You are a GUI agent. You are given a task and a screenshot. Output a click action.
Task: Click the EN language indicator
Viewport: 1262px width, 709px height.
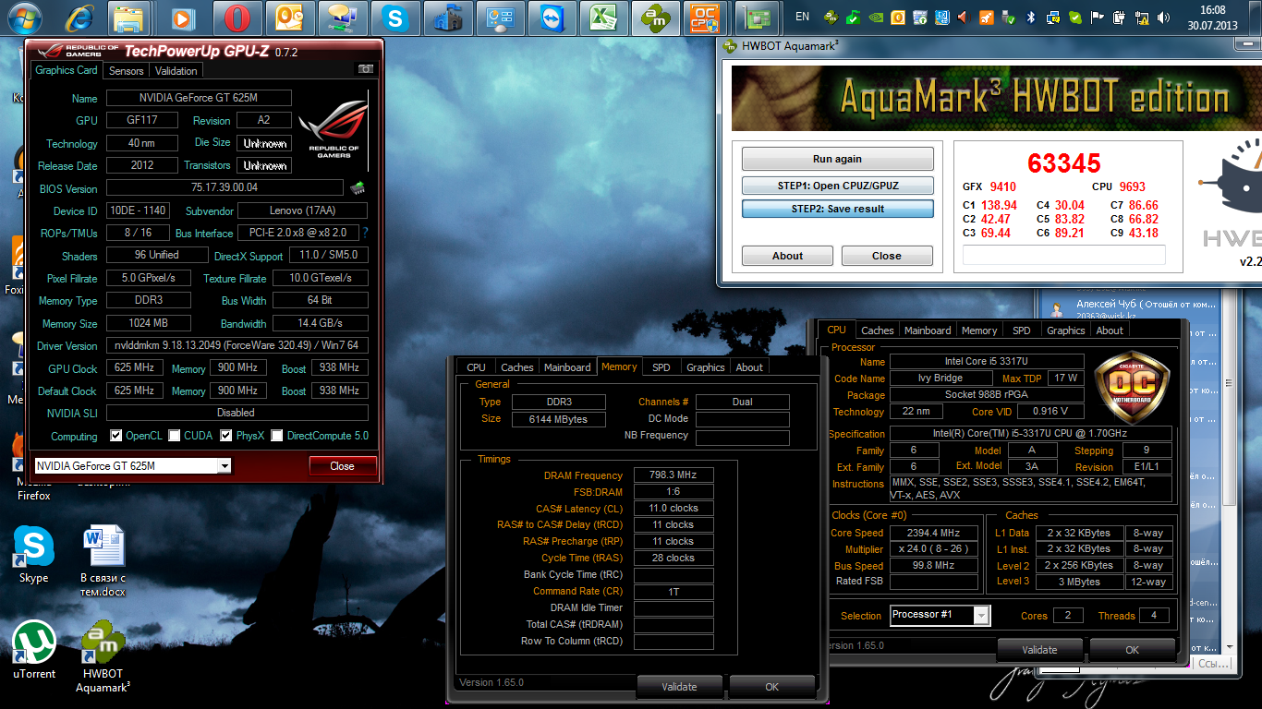[x=802, y=17]
